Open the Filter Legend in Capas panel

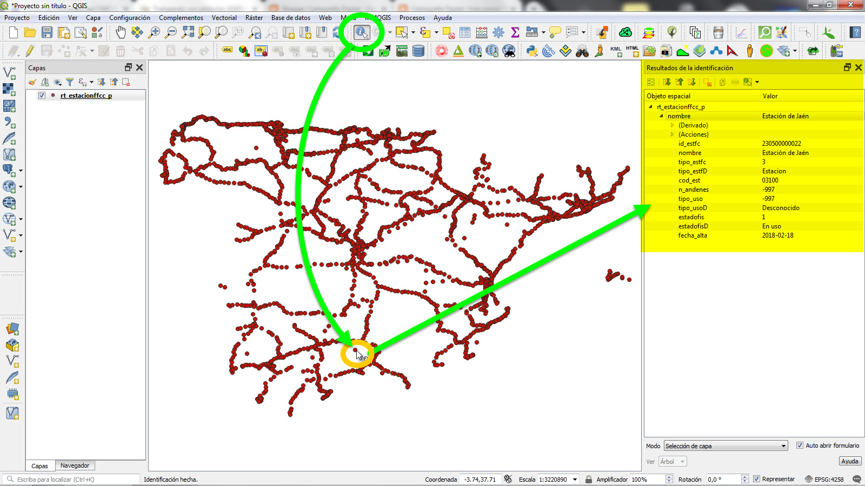click(x=70, y=82)
